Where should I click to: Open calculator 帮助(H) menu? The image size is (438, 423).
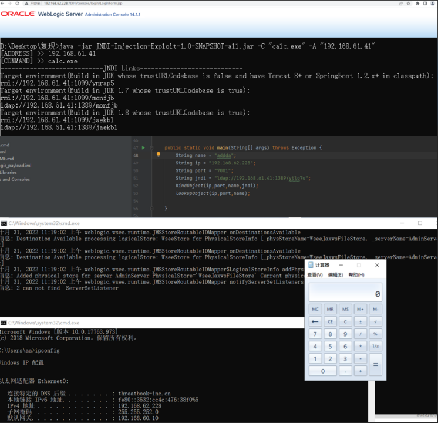[356, 275]
